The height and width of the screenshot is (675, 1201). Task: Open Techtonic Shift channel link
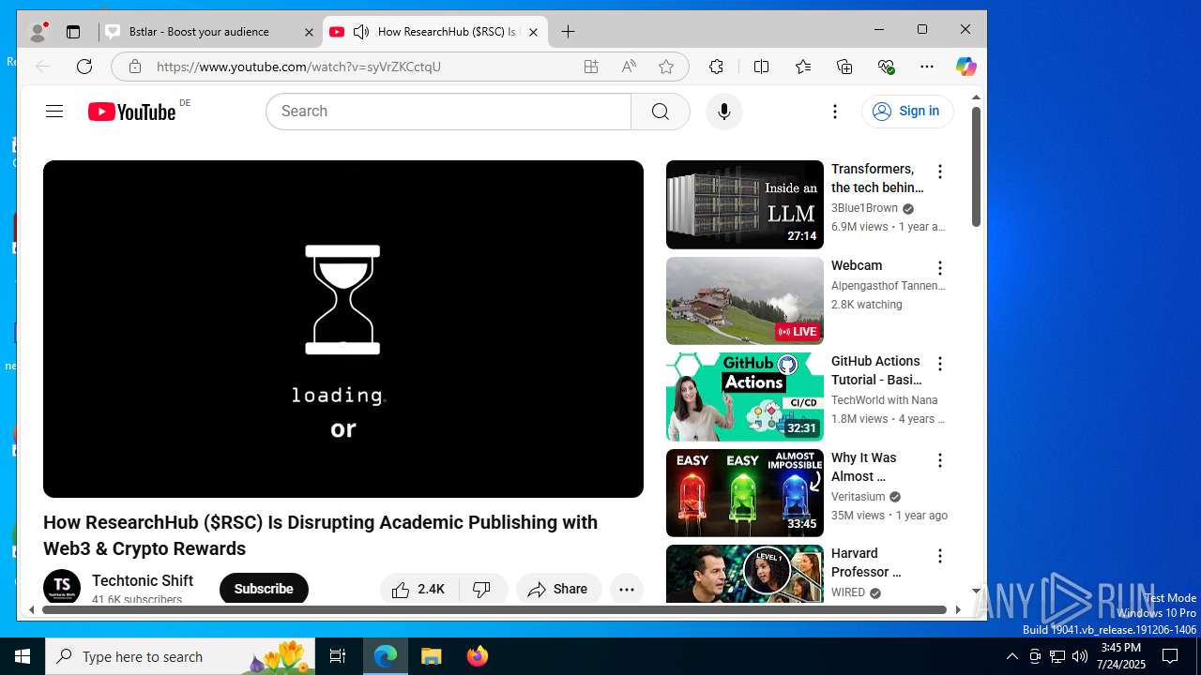pos(143,580)
